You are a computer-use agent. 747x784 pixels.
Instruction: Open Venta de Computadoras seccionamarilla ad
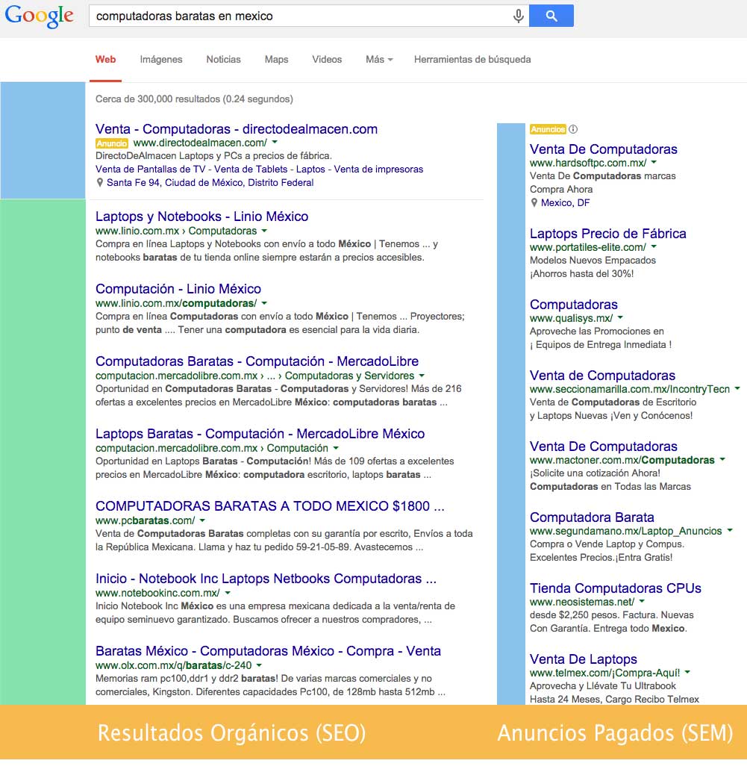[602, 376]
